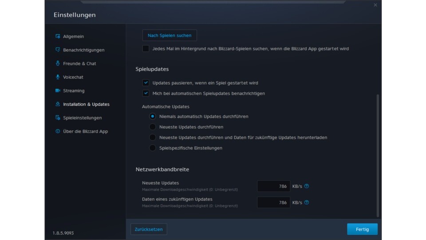Select 'Neueste Updates durchführen' radio option
The image size is (426, 240).
(x=153, y=127)
